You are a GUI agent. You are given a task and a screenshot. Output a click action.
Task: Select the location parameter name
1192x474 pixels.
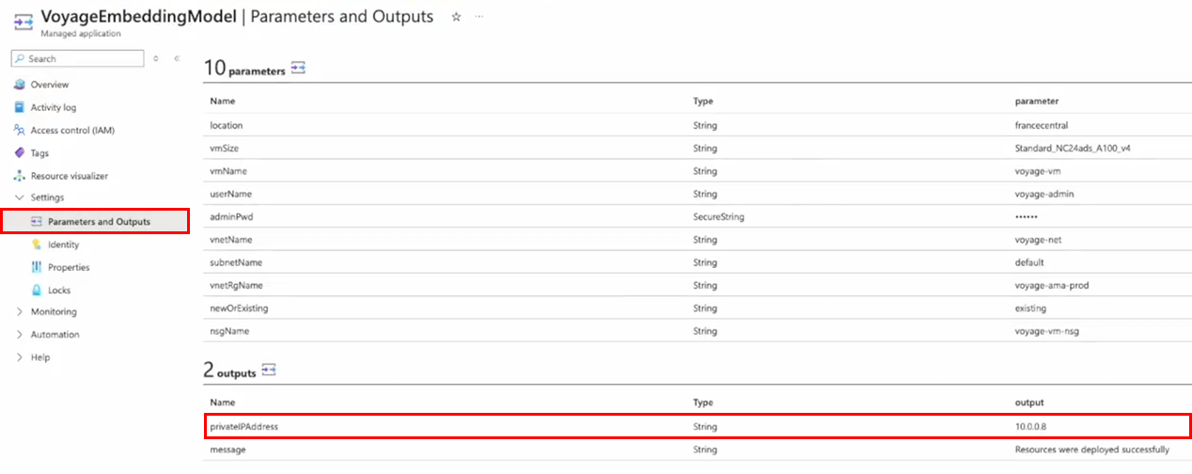pos(227,125)
